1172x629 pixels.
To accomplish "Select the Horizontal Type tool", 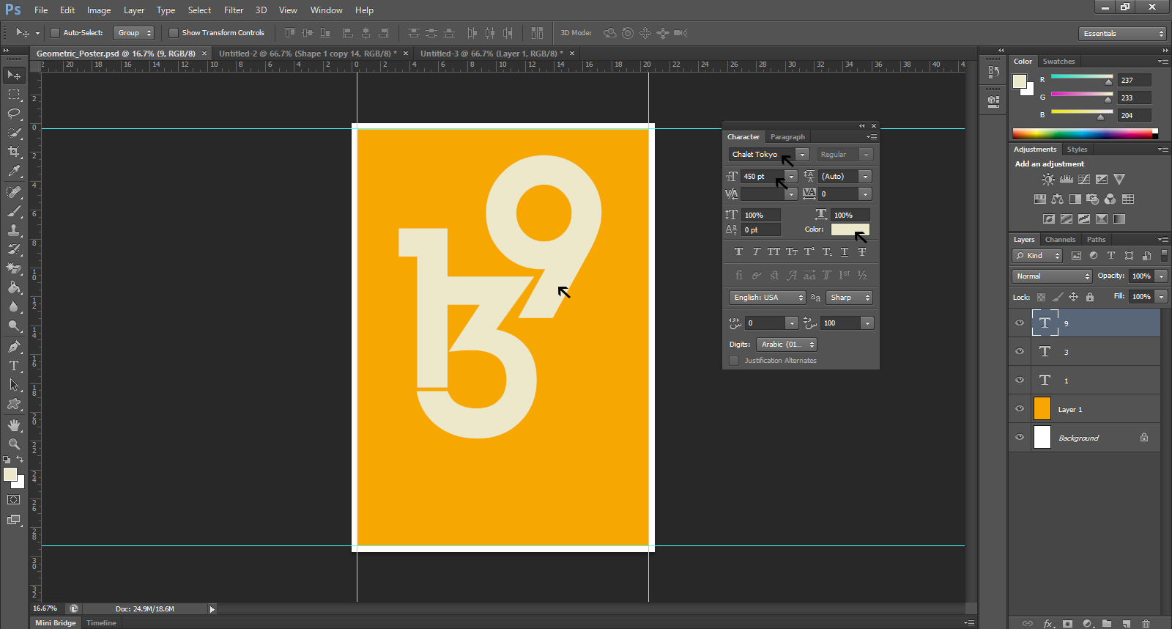I will point(14,366).
